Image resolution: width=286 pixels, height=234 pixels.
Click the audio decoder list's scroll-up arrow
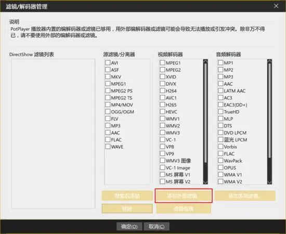(x=269, y=61)
